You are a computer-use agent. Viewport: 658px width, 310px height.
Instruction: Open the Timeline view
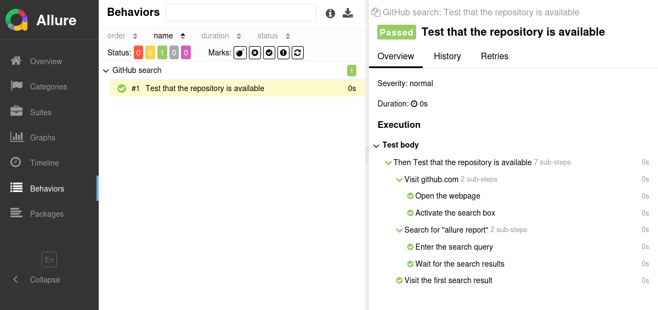[x=44, y=163]
